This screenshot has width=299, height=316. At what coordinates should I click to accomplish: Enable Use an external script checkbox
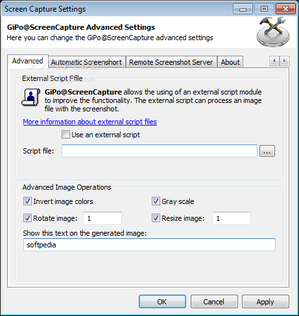(x=66, y=135)
